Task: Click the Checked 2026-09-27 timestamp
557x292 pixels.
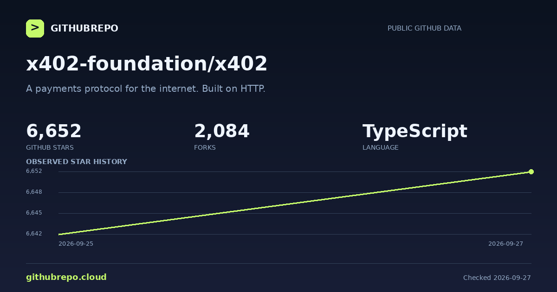Action: (x=497, y=278)
